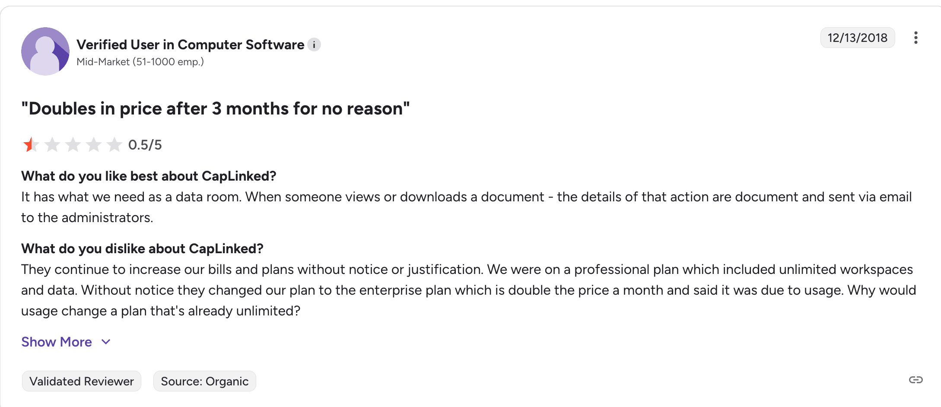Click the reviewer's avatar image
Screen dimensions: 941x407
tap(45, 51)
